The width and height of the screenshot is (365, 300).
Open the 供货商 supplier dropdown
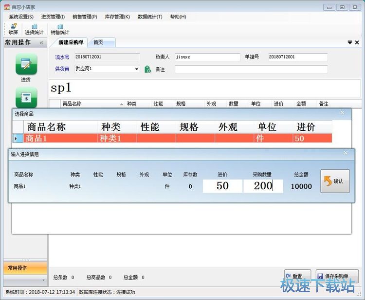click(x=137, y=69)
